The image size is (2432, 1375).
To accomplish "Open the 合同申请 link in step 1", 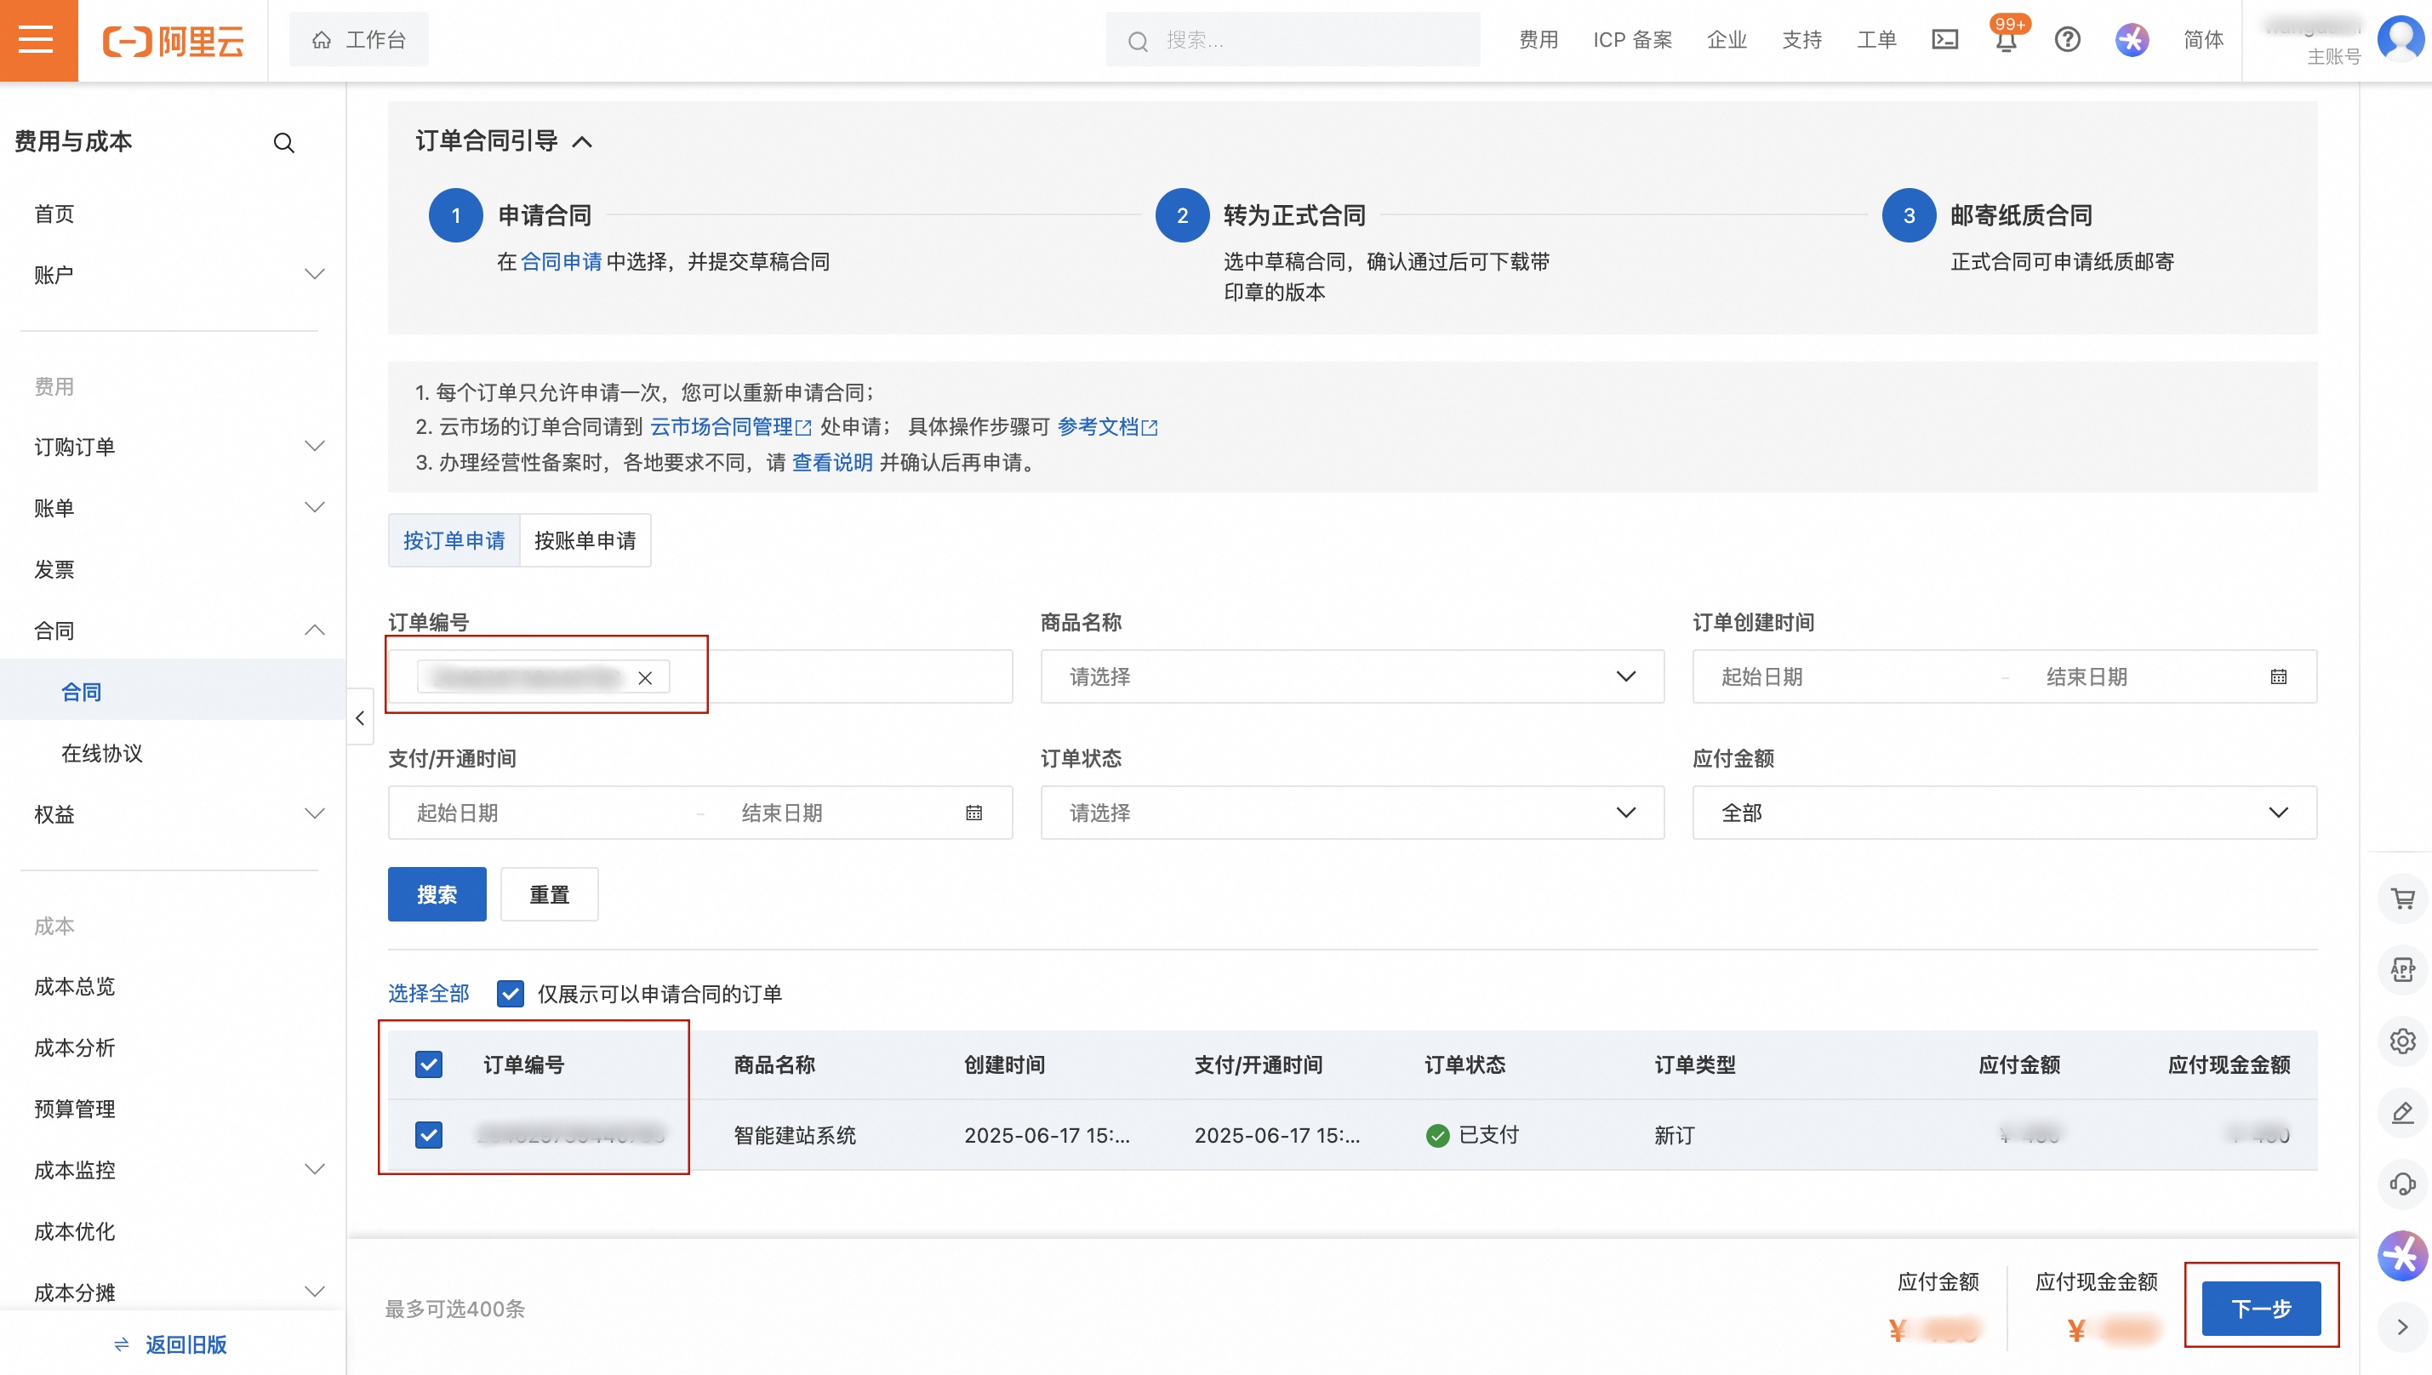I will [x=561, y=261].
